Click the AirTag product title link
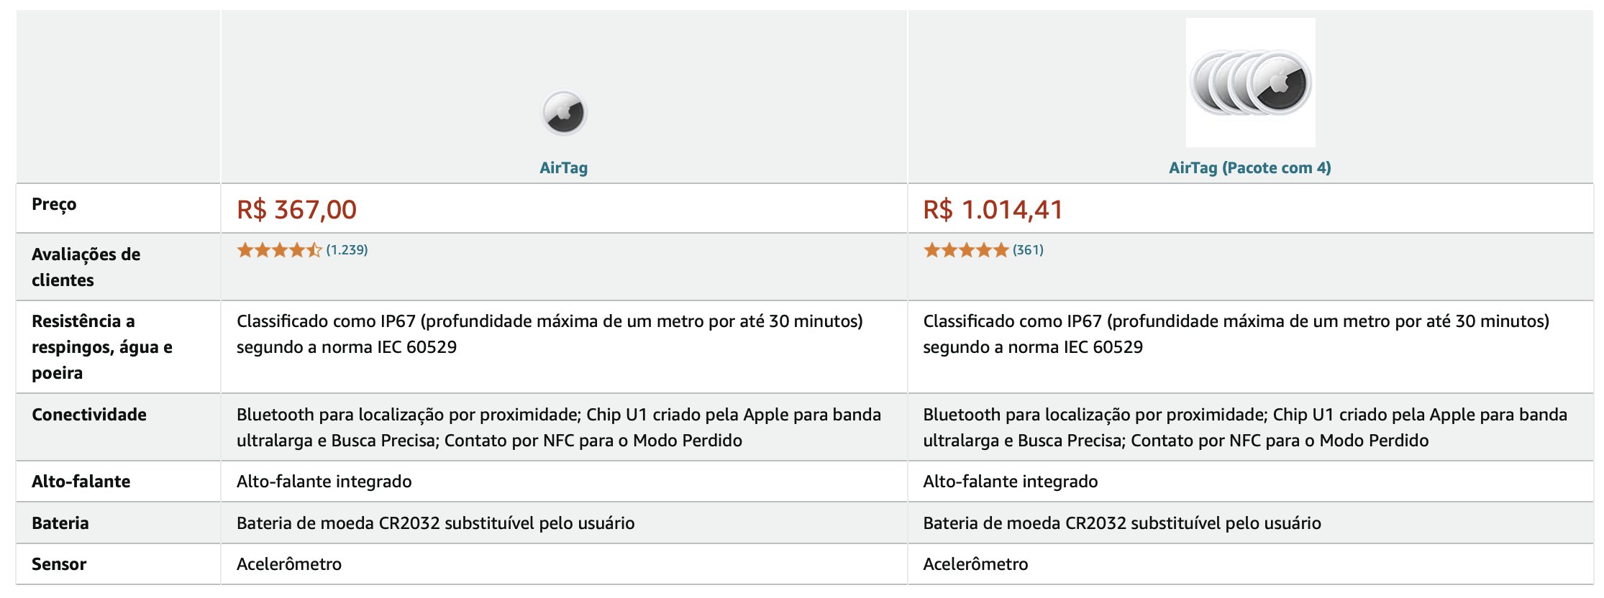The width and height of the screenshot is (1604, 598). coord(564,167)
